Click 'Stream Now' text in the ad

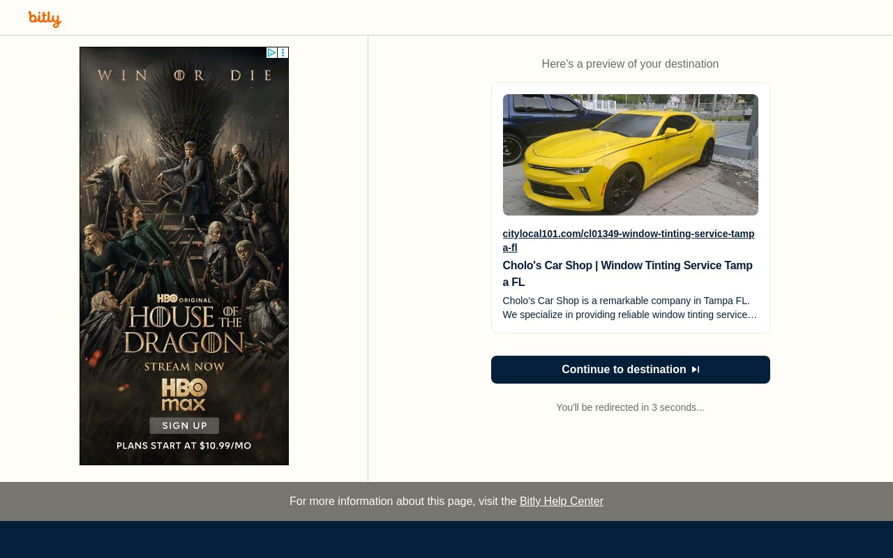[x=184, y=366]
